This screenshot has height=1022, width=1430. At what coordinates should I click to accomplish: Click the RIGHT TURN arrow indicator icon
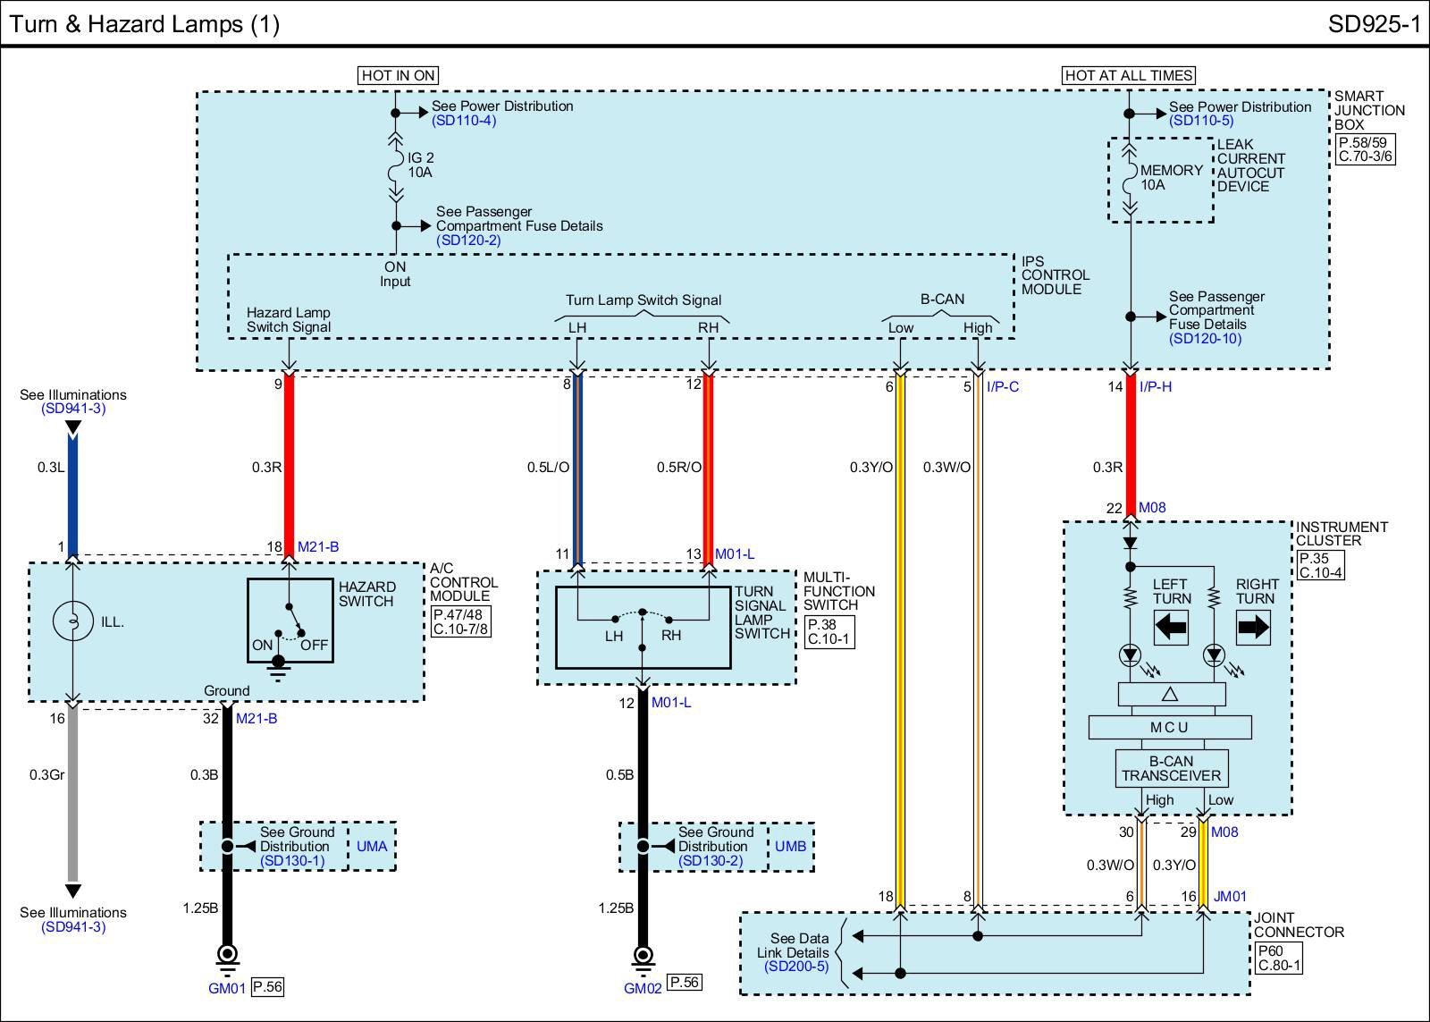pos(1253,628)
